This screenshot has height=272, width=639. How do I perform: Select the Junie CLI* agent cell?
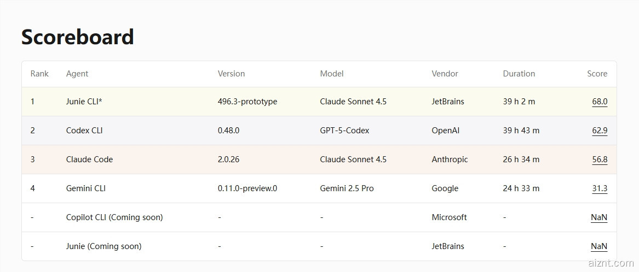[84, 102]
